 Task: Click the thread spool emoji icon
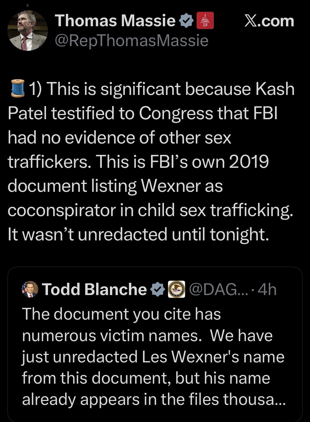point(17,89)
